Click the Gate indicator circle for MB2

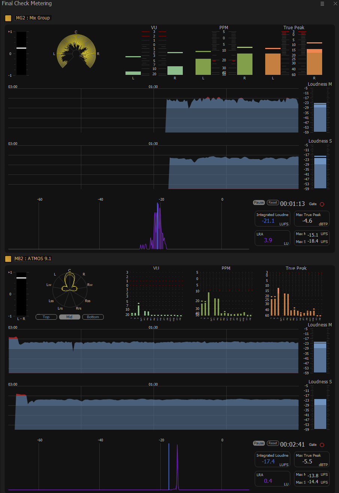(x=321, y=445)
